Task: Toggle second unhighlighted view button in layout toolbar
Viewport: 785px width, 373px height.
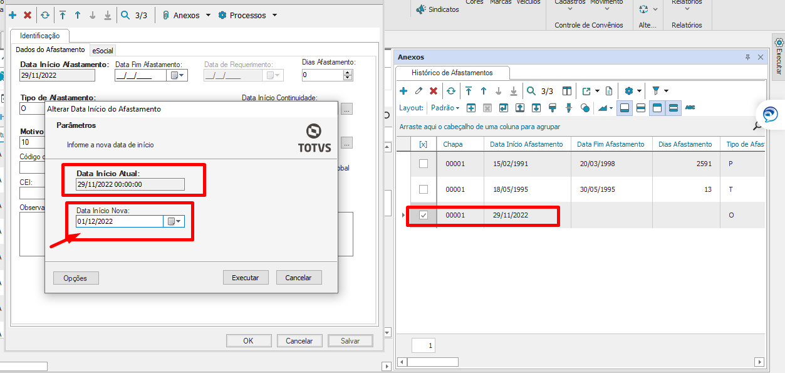Action: click(x=641, y=108)
